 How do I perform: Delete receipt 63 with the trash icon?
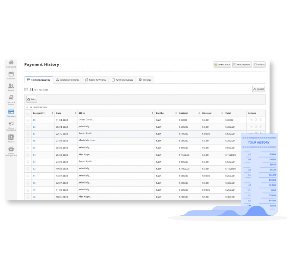(x=261, y=126)
